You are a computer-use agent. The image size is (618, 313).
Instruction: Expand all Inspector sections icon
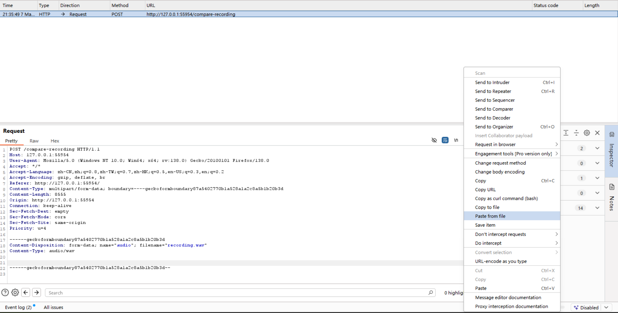click(x=566, y=133)
